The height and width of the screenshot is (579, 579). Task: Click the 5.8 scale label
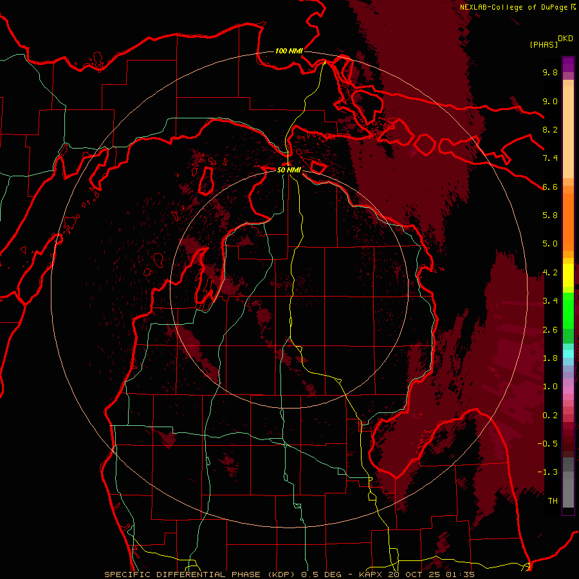tap(550, 216)
